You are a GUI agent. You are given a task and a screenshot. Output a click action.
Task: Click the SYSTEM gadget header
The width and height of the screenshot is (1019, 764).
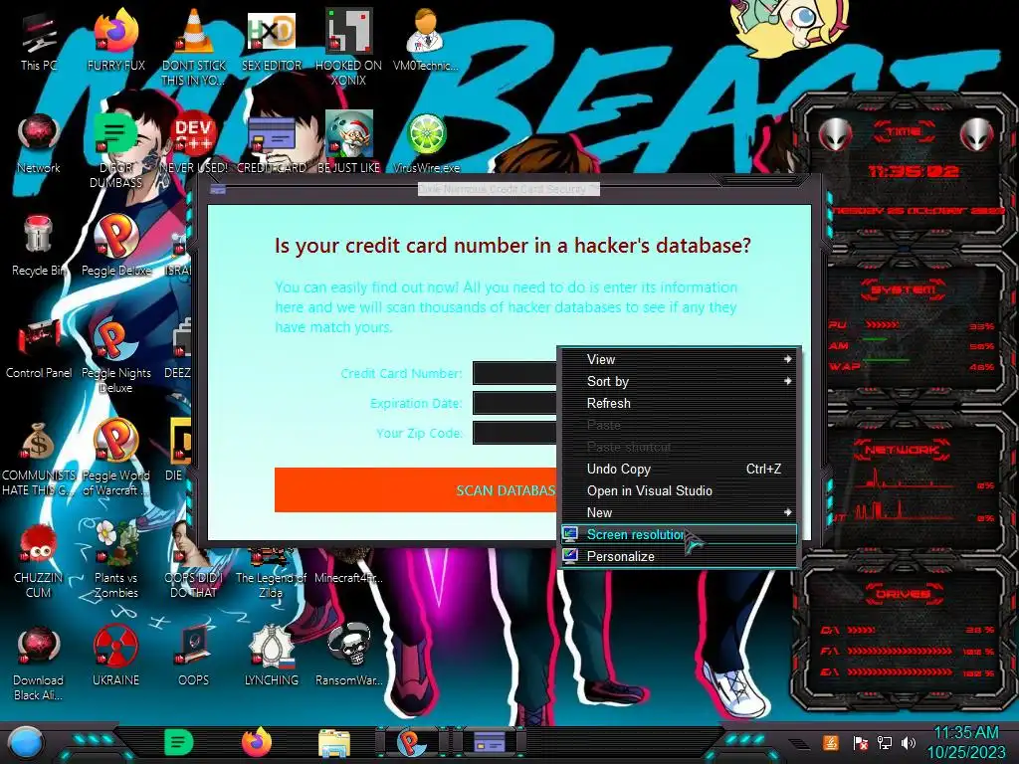tap(904, 289)
